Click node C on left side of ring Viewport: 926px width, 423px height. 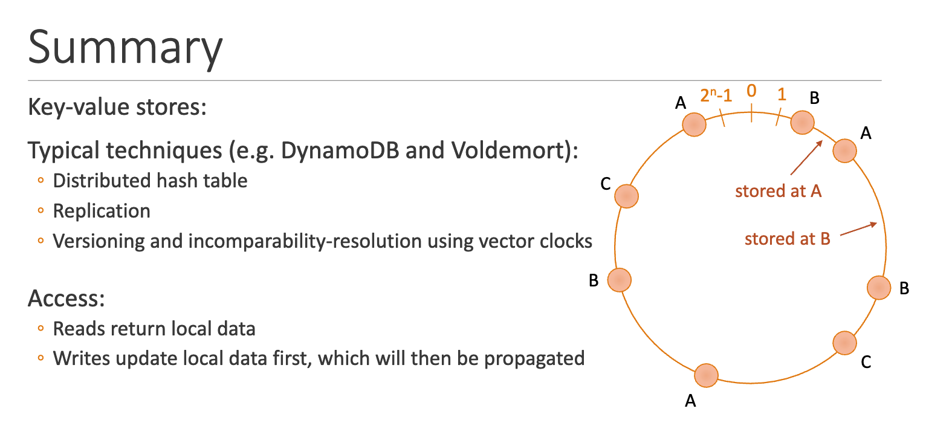click(x=626, y=196)
